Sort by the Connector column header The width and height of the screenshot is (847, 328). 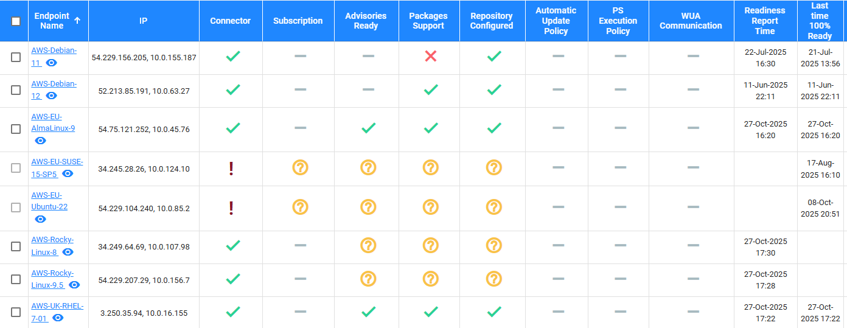tap(230, 21)
